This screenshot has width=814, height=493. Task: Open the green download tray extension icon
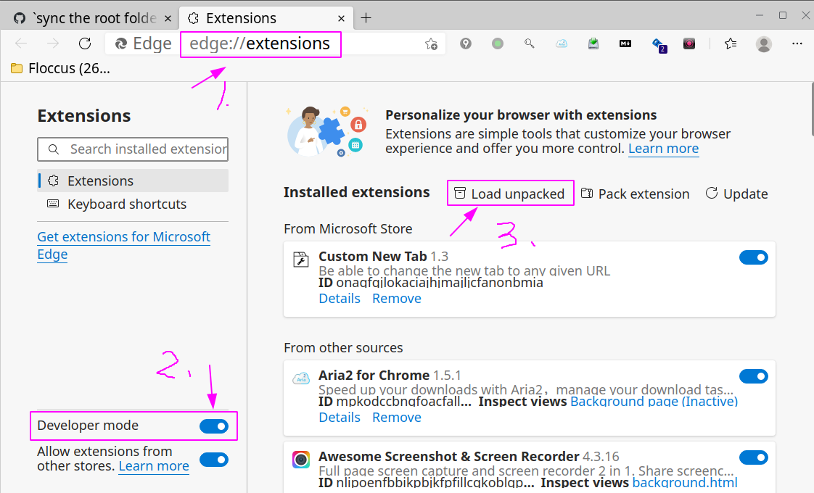point(593,43)
